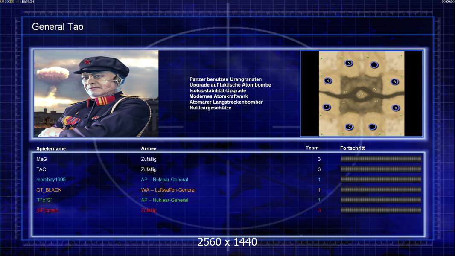Image resolution: width=455 pixels, height=256 pixels.
Task: Click the Atomarer Langstreckenbomber line
Action: [x=226, y=102]
